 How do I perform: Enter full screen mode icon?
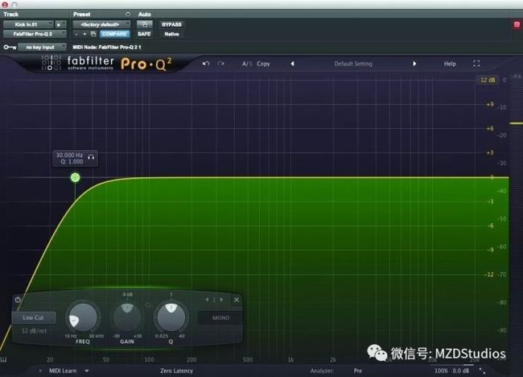click(476, 64)
